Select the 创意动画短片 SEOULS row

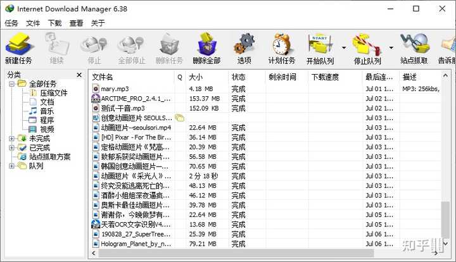266,118
